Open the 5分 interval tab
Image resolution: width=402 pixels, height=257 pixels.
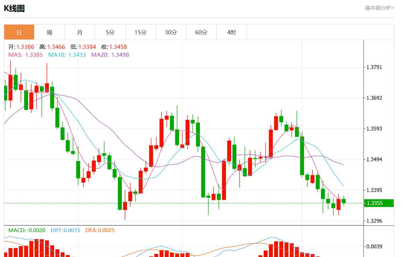click(x=110, y=32)
